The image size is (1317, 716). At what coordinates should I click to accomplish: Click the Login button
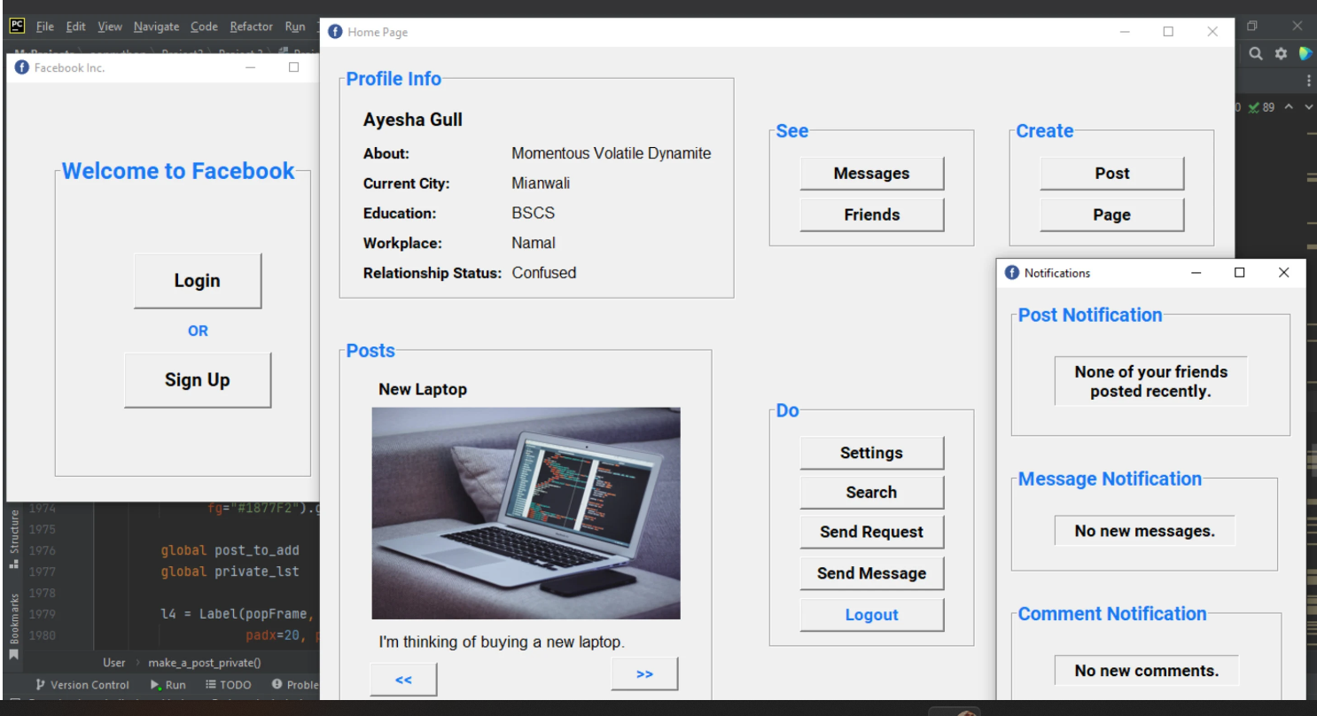click(198, 281)
